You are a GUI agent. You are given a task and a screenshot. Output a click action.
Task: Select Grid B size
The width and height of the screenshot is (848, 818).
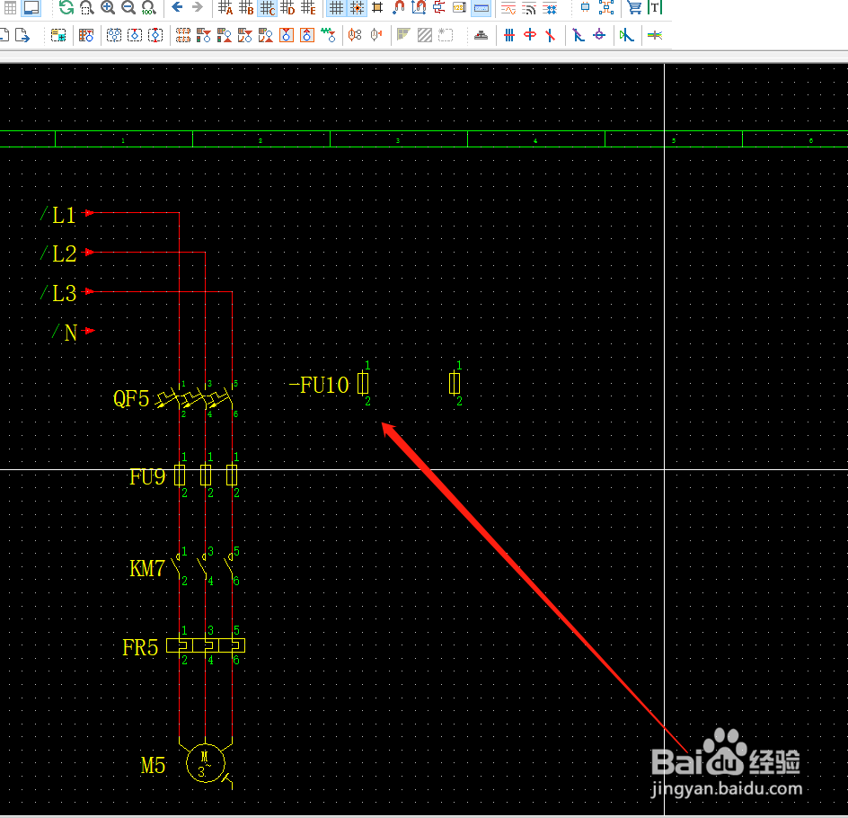pos(246,7)
